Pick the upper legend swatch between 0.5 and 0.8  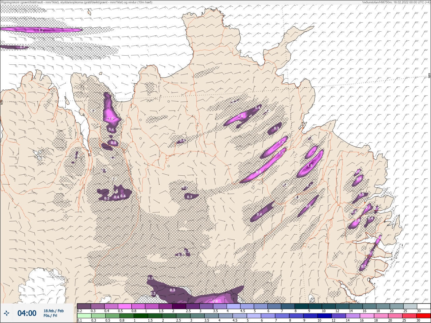pos(125,306)
